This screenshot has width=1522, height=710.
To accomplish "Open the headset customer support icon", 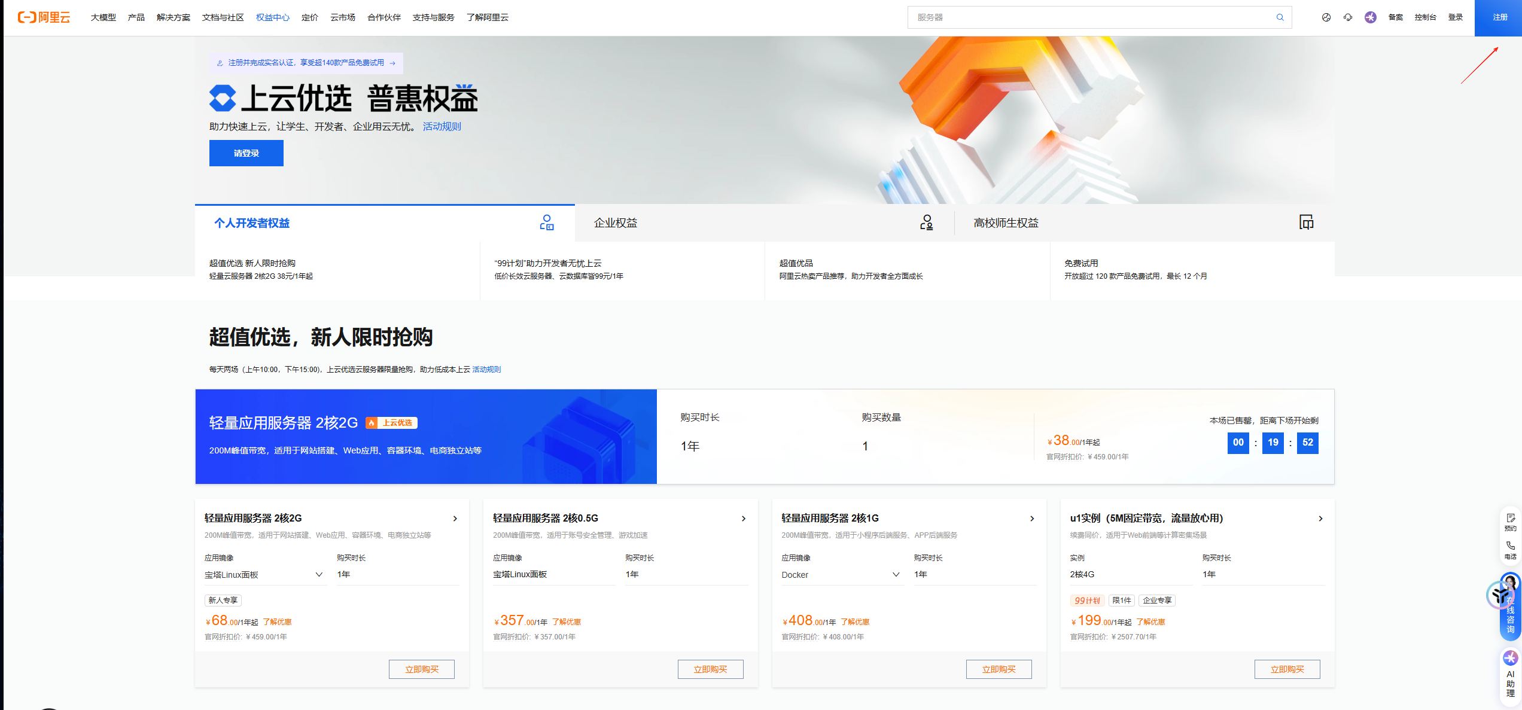I will click(1347, 17).
